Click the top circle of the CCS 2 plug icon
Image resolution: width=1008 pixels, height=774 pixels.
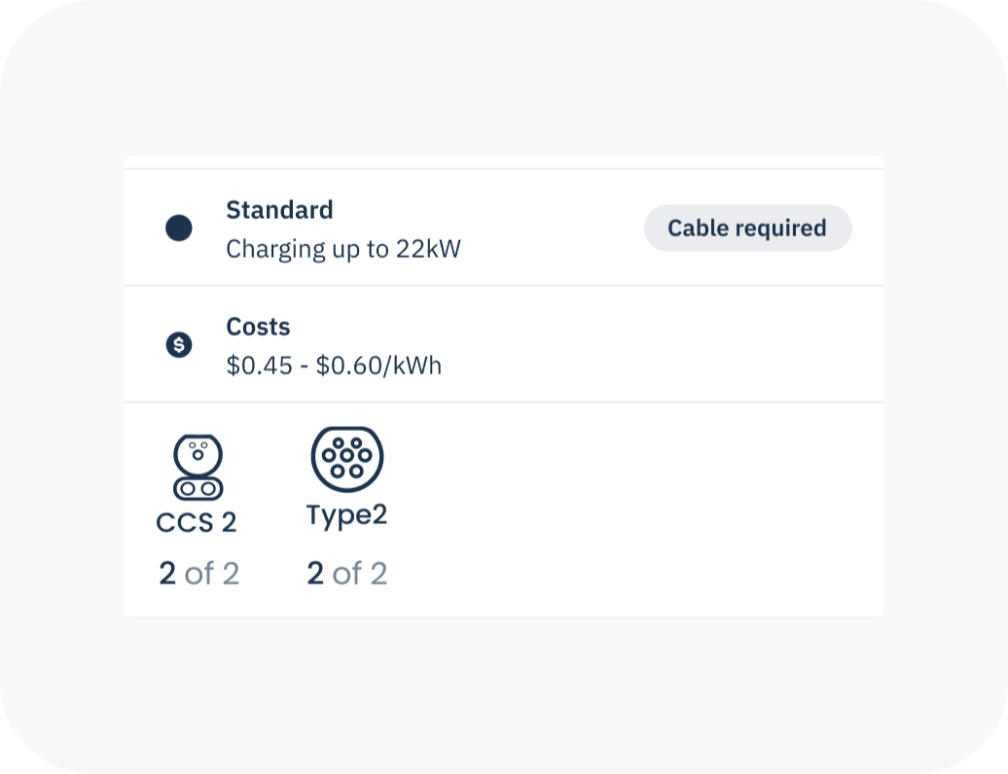point(198,455)
